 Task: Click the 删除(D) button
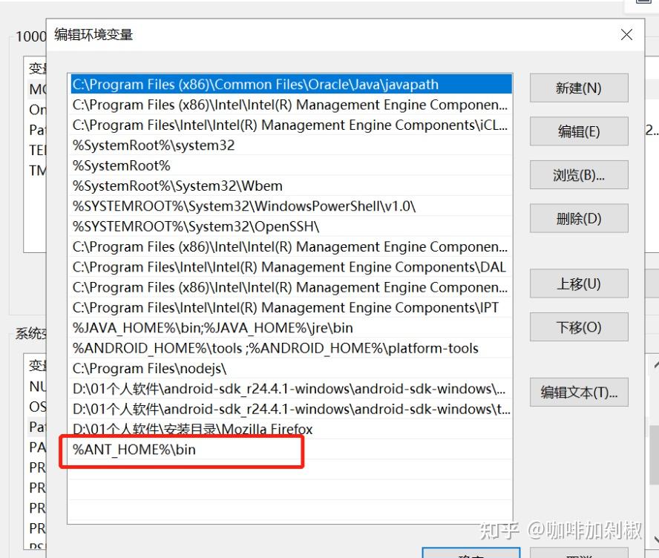[578, 218]
